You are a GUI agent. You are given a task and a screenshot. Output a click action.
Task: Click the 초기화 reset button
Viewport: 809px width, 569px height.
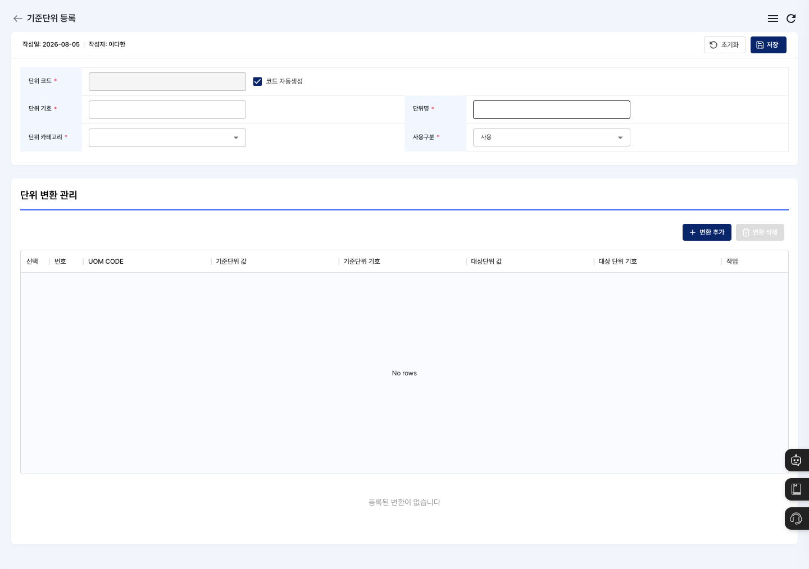(725, 45)
